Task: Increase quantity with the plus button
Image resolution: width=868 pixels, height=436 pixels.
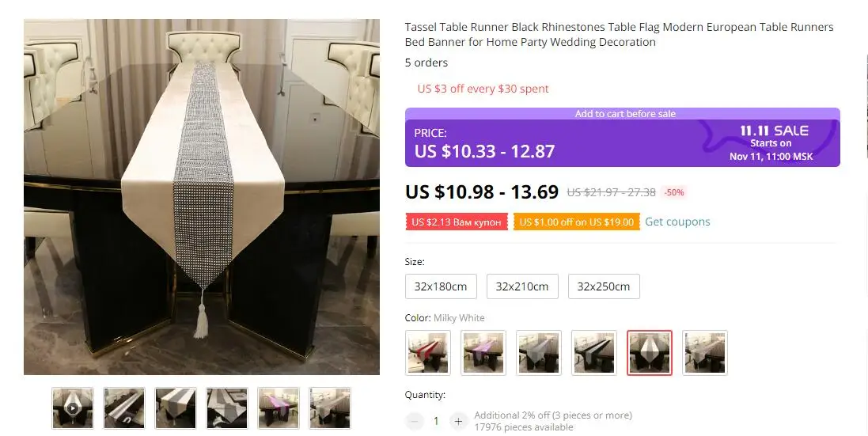Action: tap(458, 421)
